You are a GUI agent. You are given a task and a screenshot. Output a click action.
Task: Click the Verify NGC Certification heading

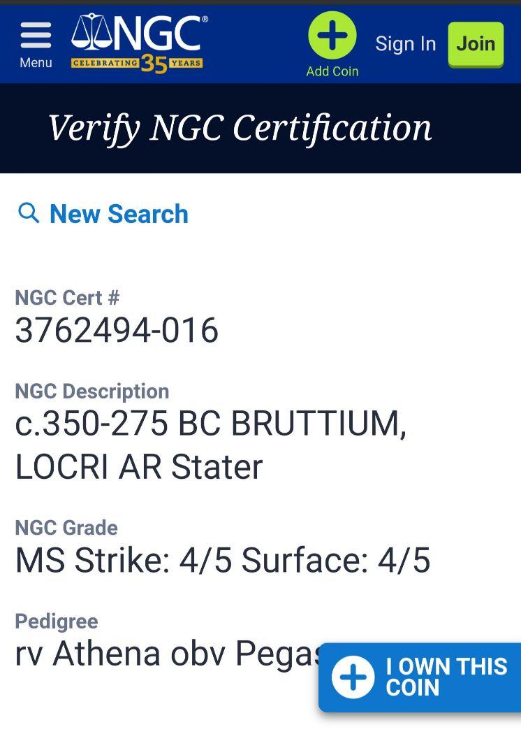(x=240, y=129)
